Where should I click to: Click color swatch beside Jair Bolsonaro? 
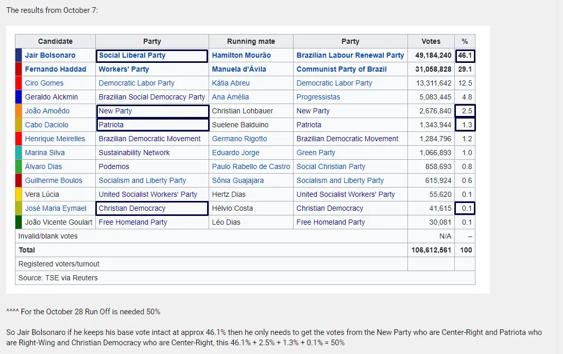(x=19, y=55)
